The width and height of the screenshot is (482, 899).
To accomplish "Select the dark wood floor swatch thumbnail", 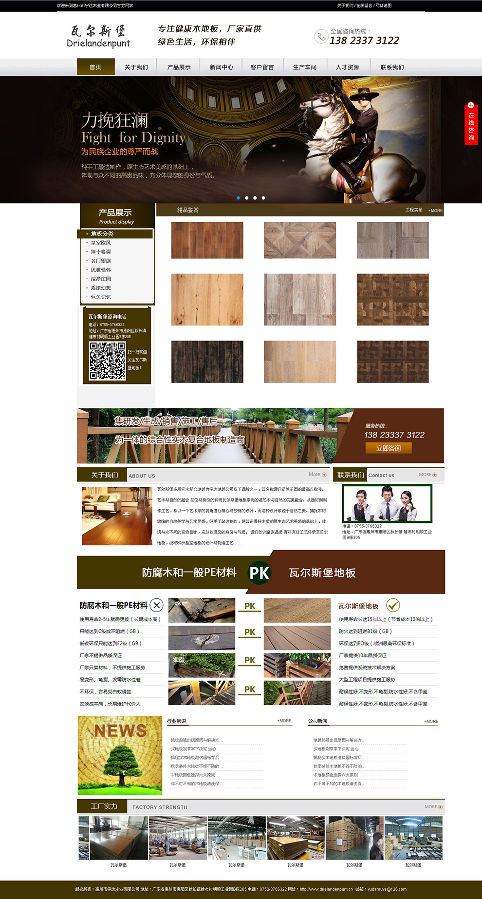I will tap(207, 362).
